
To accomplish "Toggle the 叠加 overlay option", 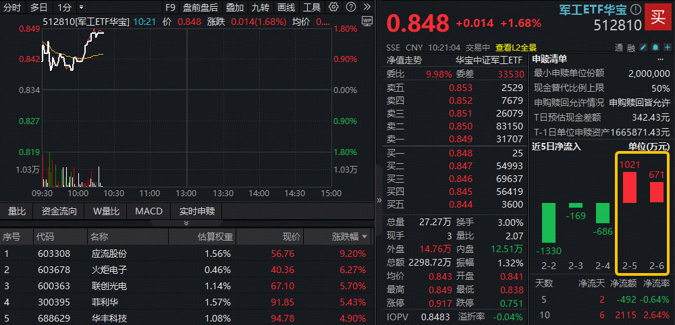I will pos(235,7).
